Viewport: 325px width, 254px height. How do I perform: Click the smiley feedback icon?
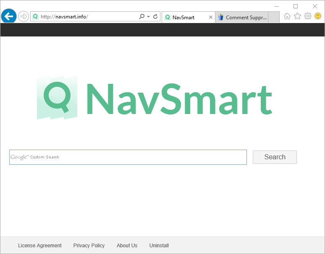[318, 16]
